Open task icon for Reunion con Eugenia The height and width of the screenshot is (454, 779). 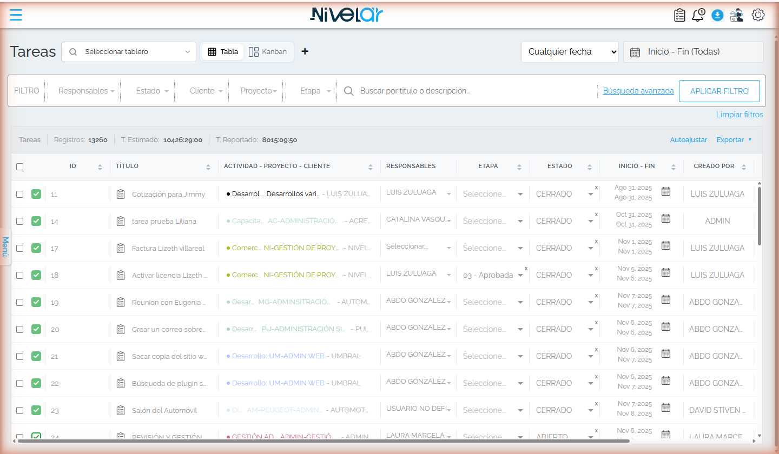[x=121, y=302]
